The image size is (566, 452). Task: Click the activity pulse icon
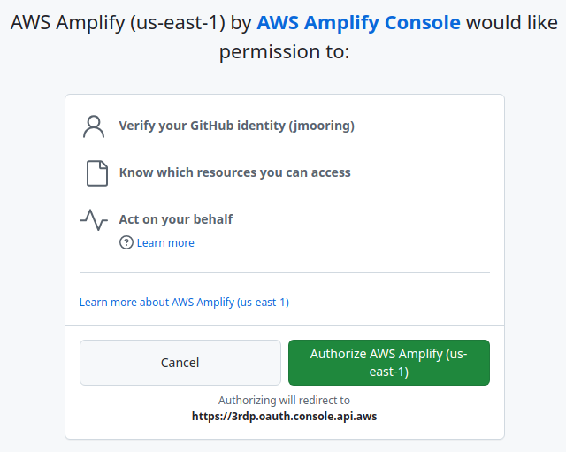(94, 219)
